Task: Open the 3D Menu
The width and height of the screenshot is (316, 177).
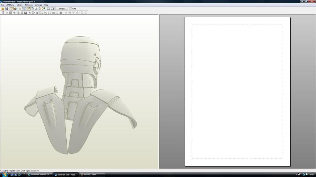Action: (x=10, y=5)
